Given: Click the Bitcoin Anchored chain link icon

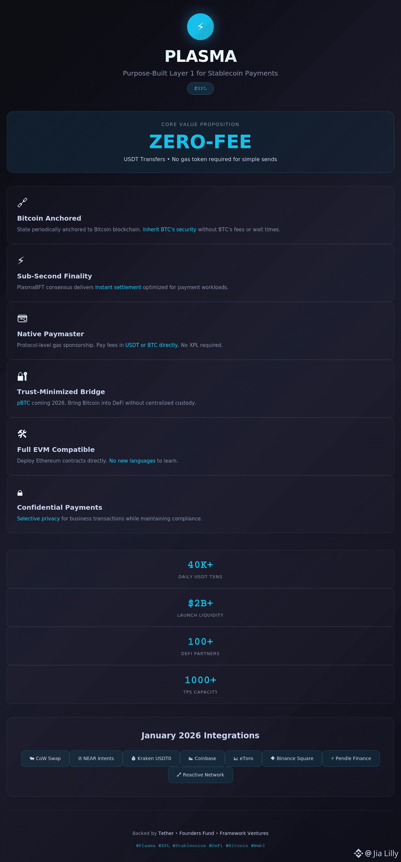Looking at the screenshot, I should (22, 203).
